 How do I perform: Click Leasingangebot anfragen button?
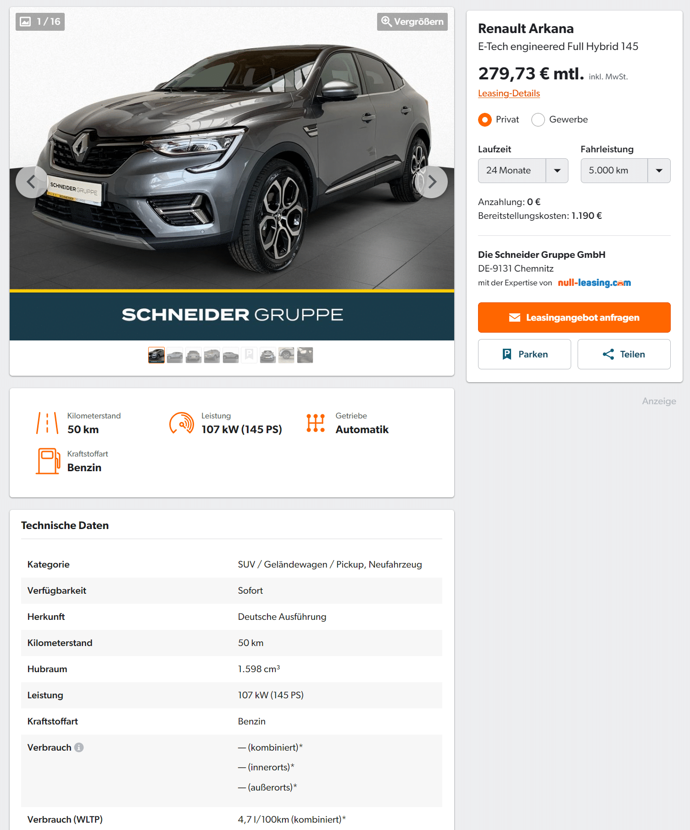click(x=574, y=318)
